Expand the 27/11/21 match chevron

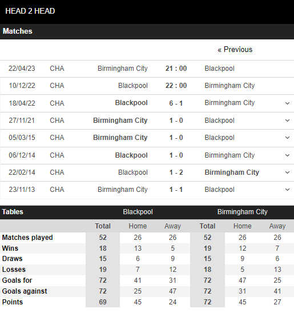(x=287, y=121)
